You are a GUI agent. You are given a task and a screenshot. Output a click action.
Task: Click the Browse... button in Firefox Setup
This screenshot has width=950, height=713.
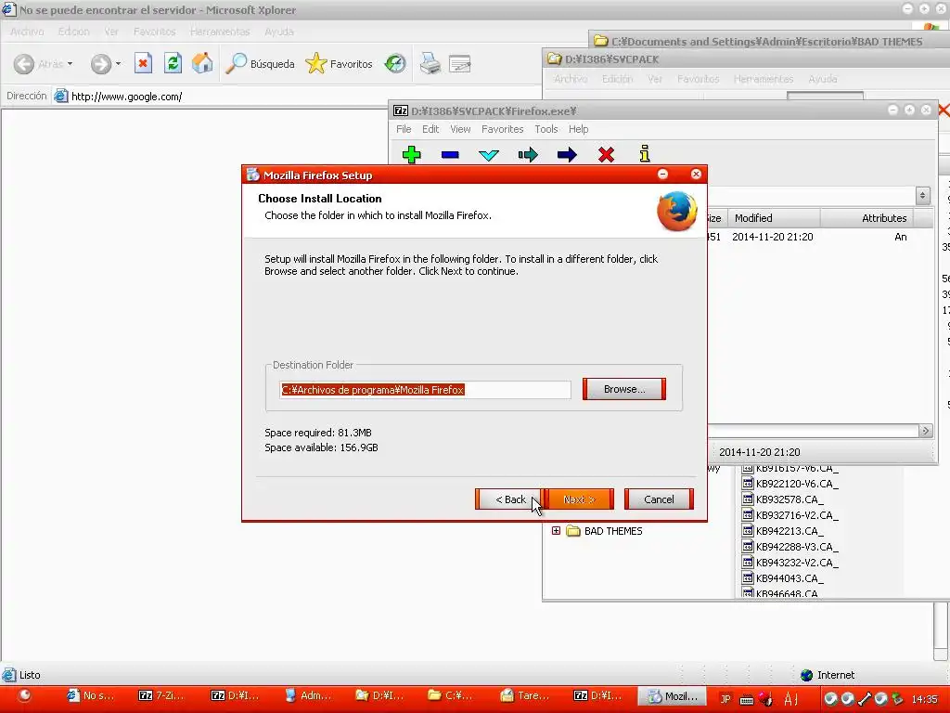[x=624, y=389]
